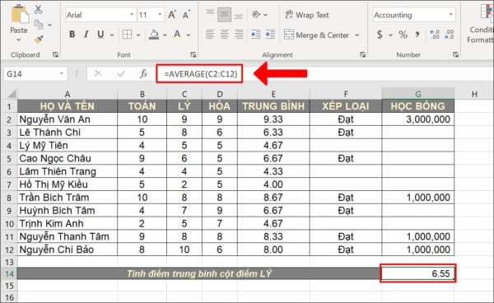This screenshot has width=494, height=303.
Task: Click HỌC BỔNG value 3,000,000
Action: point(418,119)
